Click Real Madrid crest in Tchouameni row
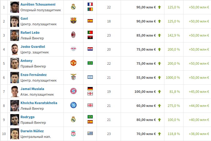The image size is (211, 141). 73,7
